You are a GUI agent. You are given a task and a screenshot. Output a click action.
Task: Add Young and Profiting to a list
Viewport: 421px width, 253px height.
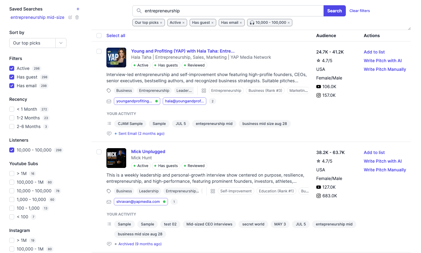(x=374, y=52)
